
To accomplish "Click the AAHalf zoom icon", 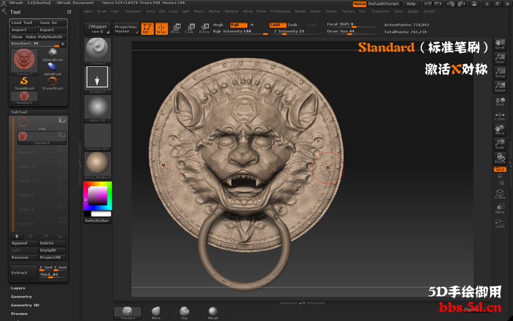I will 500,87.
